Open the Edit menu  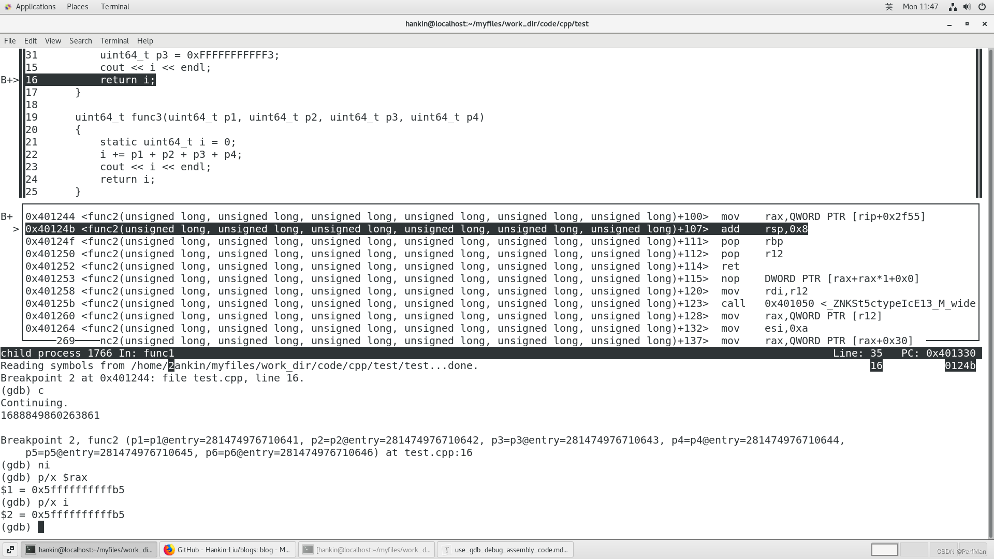31,41
